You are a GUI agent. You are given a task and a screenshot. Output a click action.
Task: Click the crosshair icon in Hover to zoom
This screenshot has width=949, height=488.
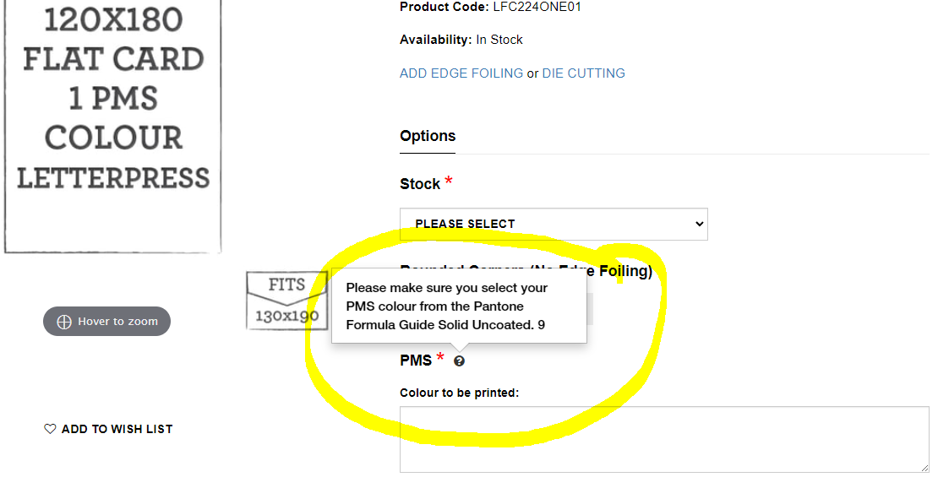(x=63, y=322)
